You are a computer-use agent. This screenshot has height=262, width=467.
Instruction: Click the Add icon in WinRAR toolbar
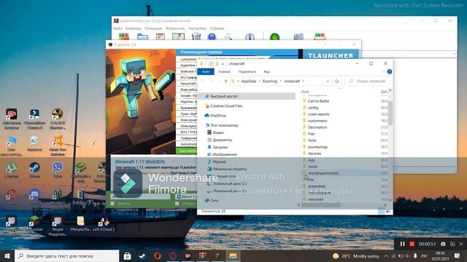(124, 36)
